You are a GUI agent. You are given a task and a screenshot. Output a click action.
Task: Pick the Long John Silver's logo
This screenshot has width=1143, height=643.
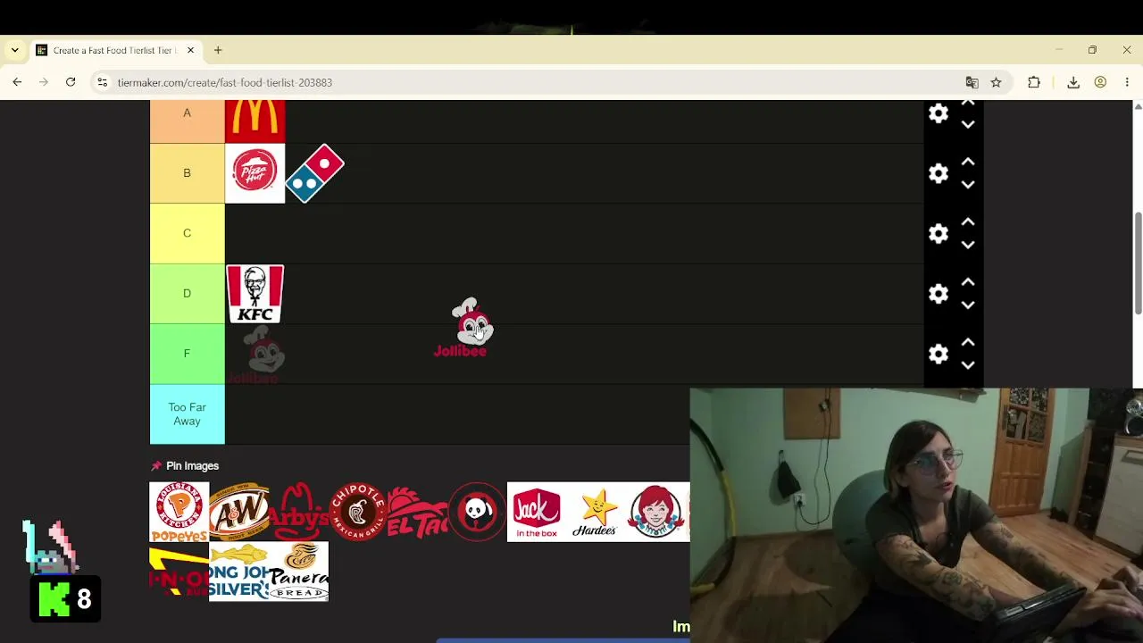pyautogui.click(x=239, y=572)
